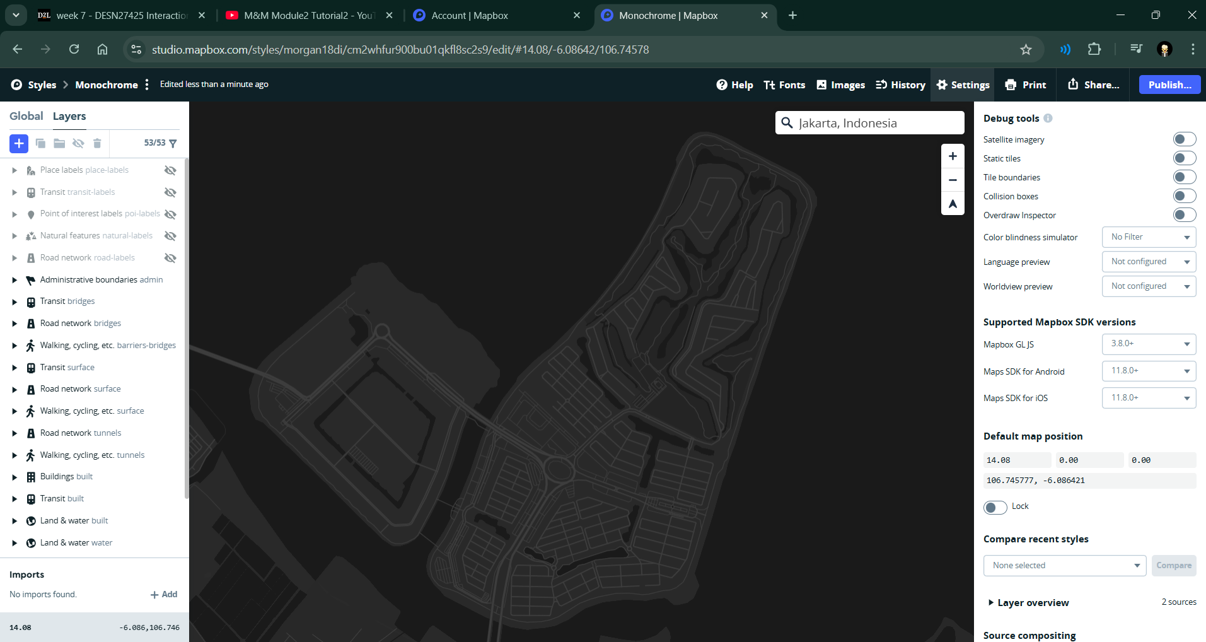1206x642 pixels.
Task: Expand the Buildings built layer group
Action: coord(14,477)
